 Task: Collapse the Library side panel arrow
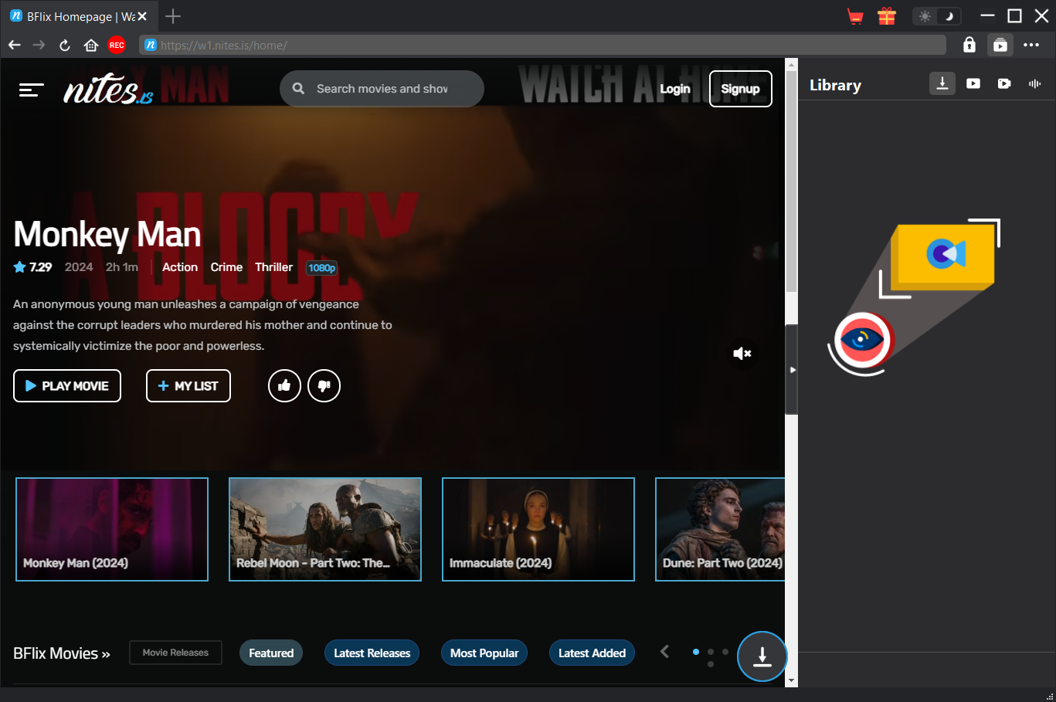pos(792,370)
